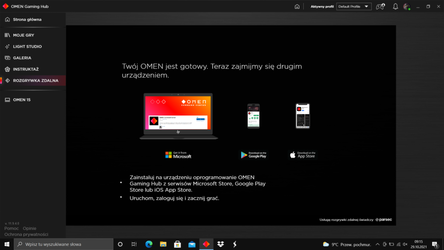Click Download on the Google Play badge
The image size is (444, 250).
click(254, 155)
